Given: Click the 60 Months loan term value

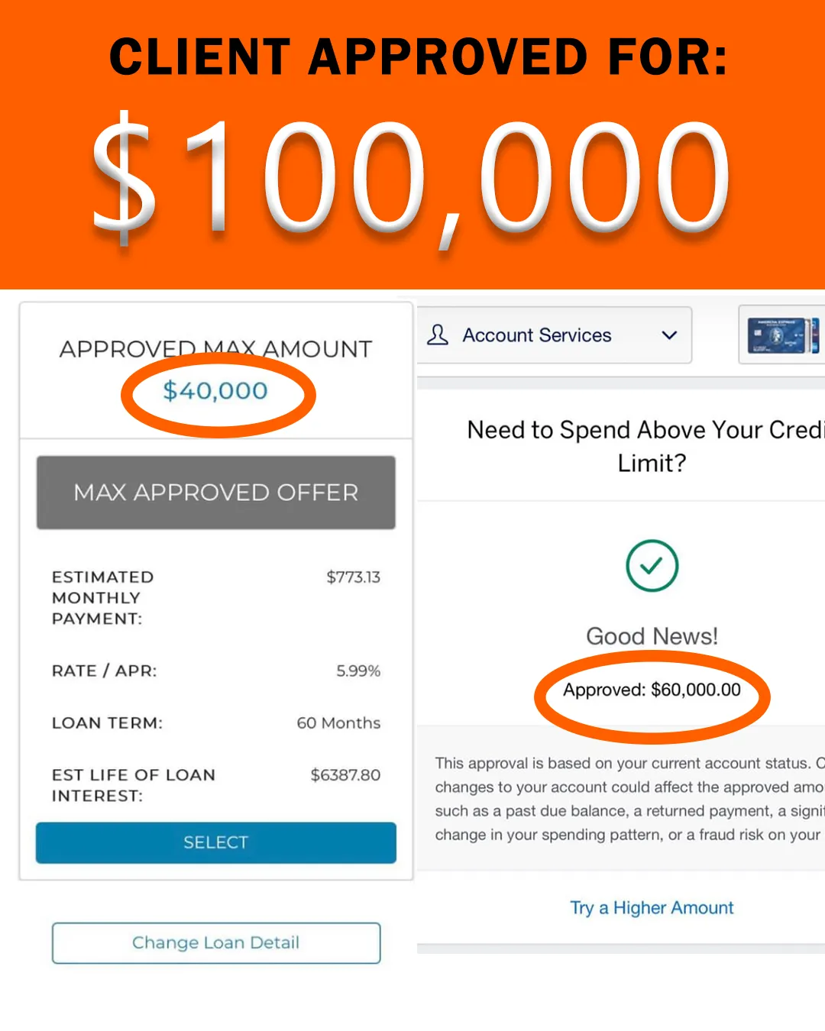Looking at the screenshot, I should [338, 722].
